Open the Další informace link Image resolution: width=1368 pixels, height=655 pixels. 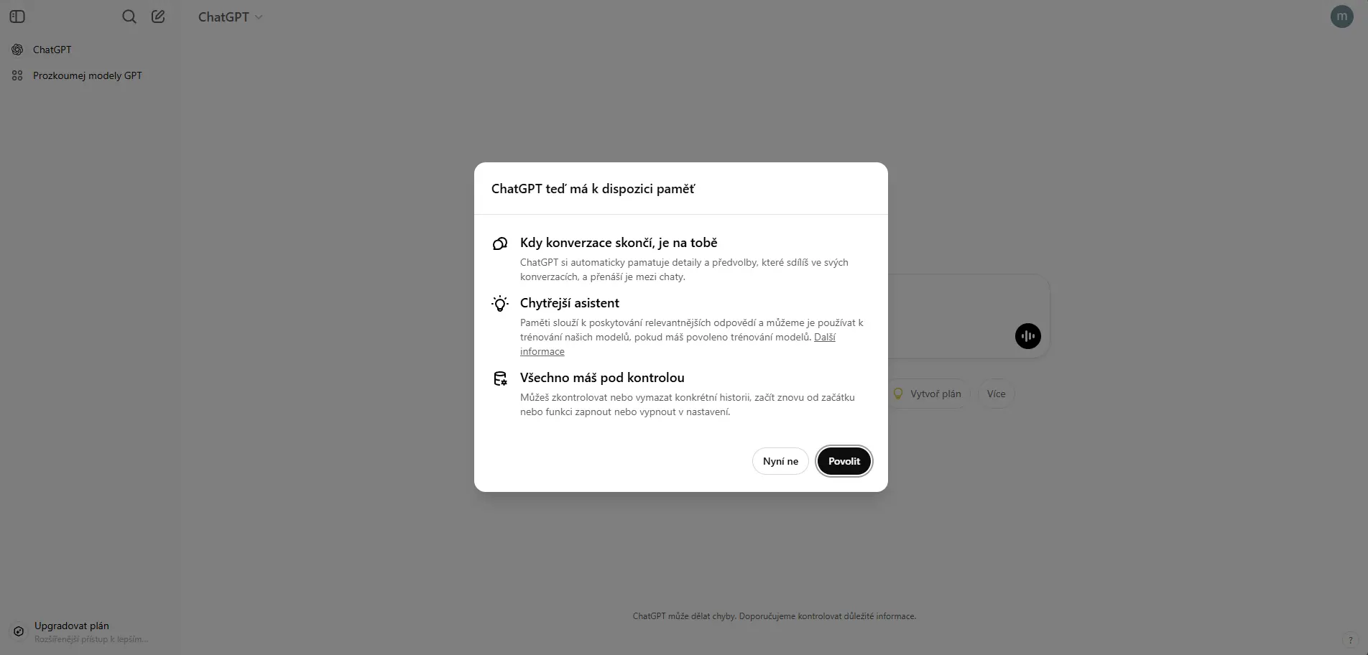678,344
